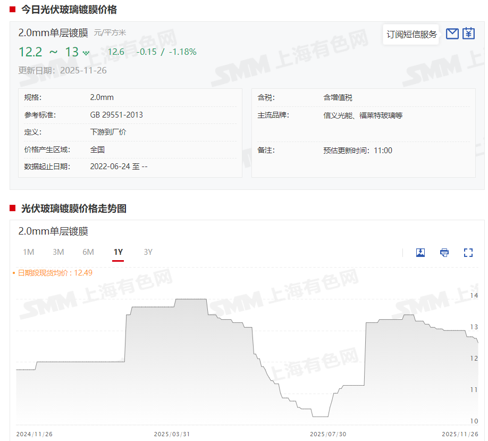Switch chart range to 1M
Viewport: 488px width, 441px height.
(28, 252)
